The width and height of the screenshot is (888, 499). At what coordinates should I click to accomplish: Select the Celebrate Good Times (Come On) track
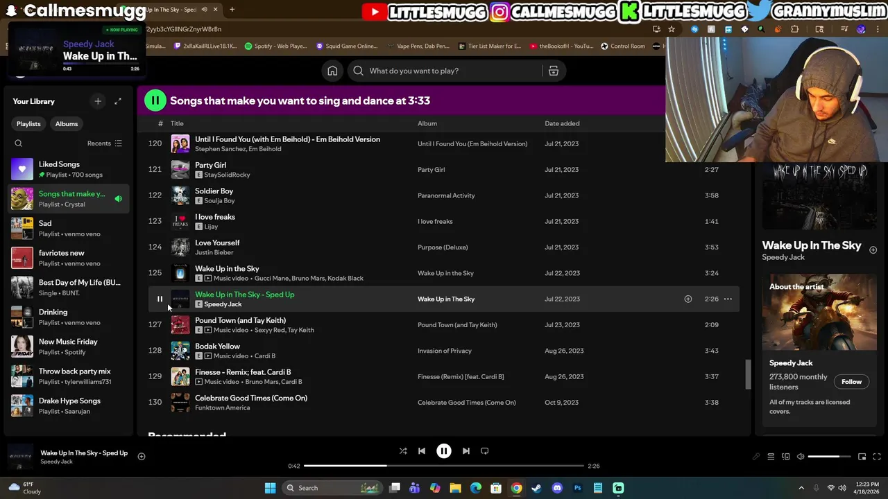click(444, 403)
